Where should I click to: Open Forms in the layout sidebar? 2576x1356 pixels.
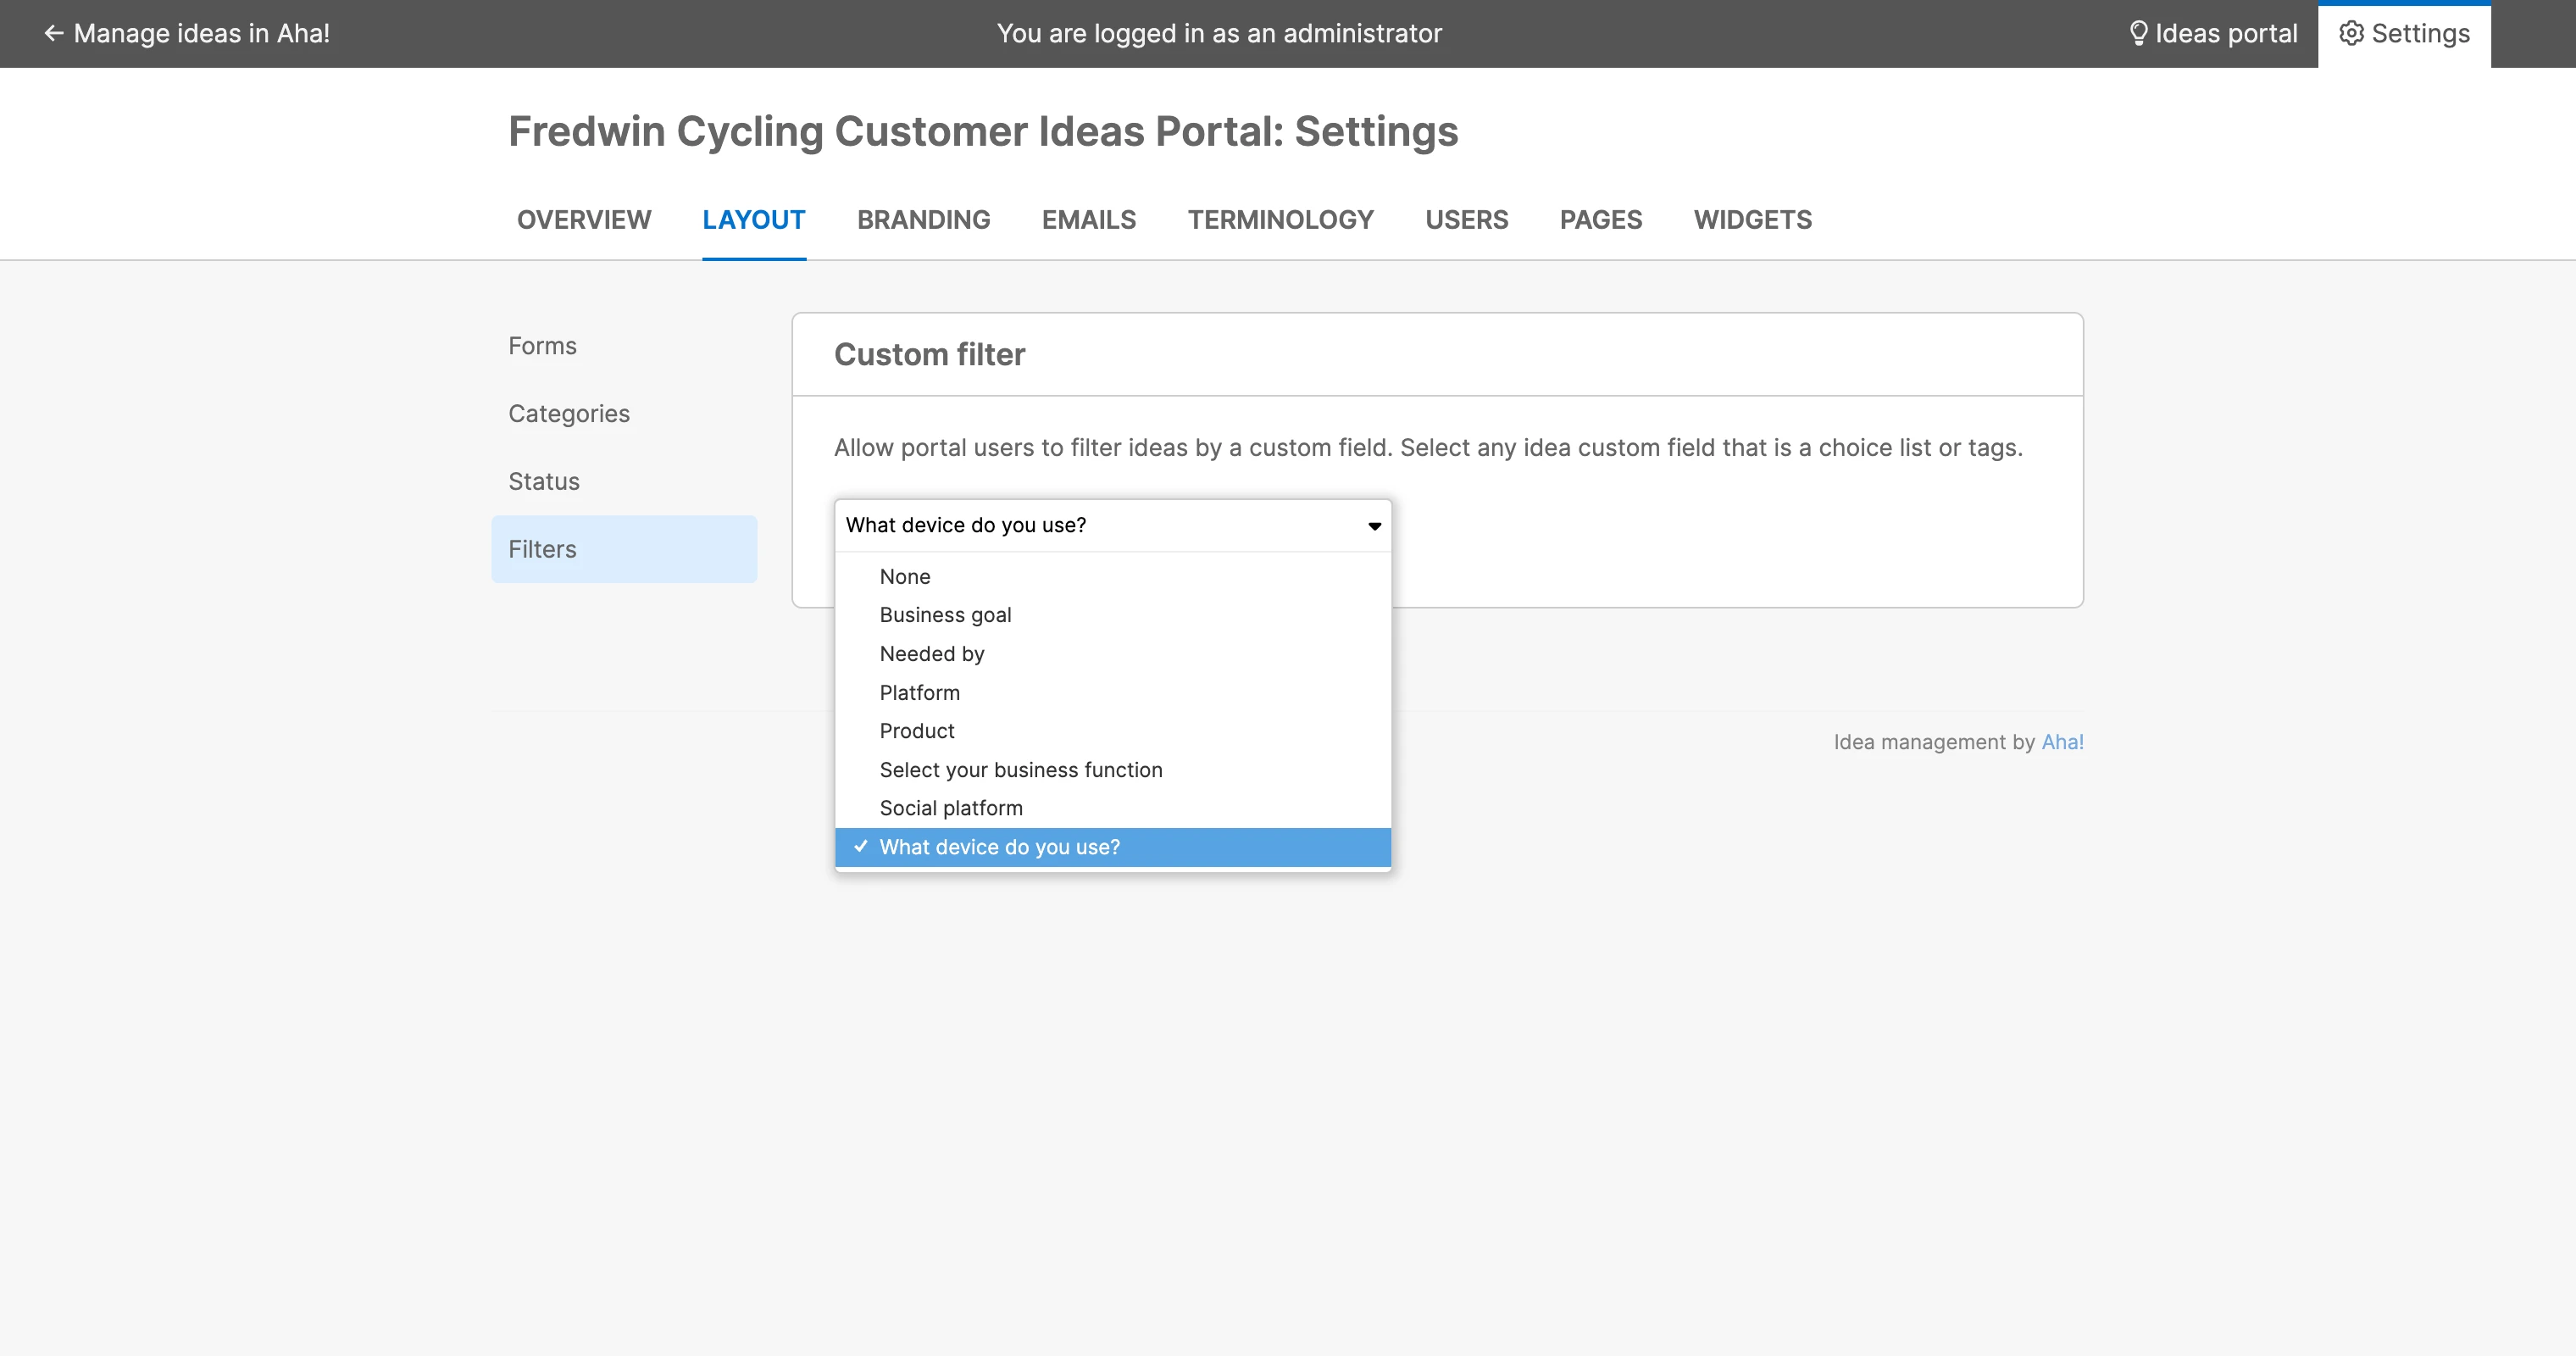coord(542,346)
